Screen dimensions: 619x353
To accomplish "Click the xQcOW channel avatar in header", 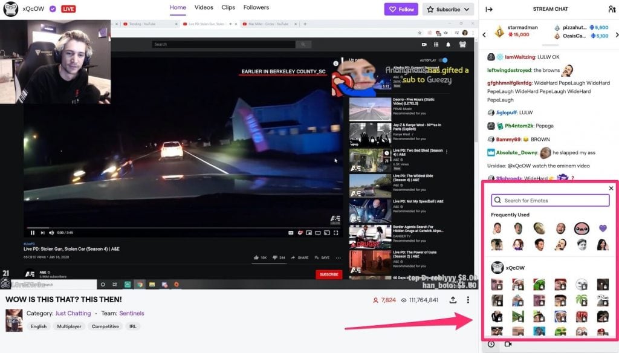I will (x=11, y=9).
